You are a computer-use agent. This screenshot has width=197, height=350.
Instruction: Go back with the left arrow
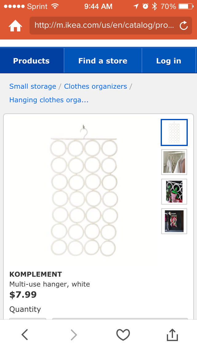pos(25,334)
